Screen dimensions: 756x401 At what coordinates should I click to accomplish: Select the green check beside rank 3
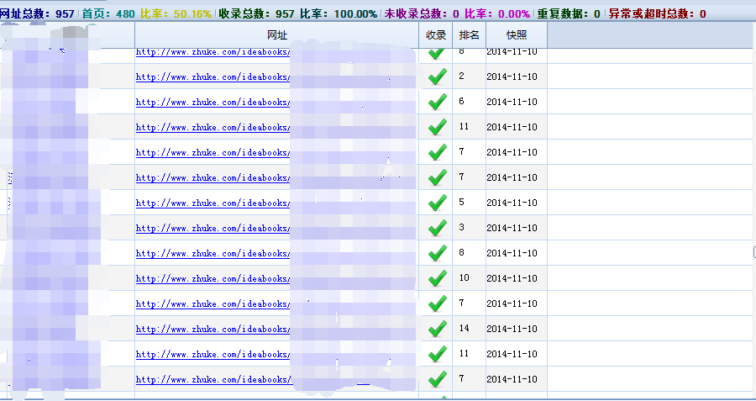(436, 228)
